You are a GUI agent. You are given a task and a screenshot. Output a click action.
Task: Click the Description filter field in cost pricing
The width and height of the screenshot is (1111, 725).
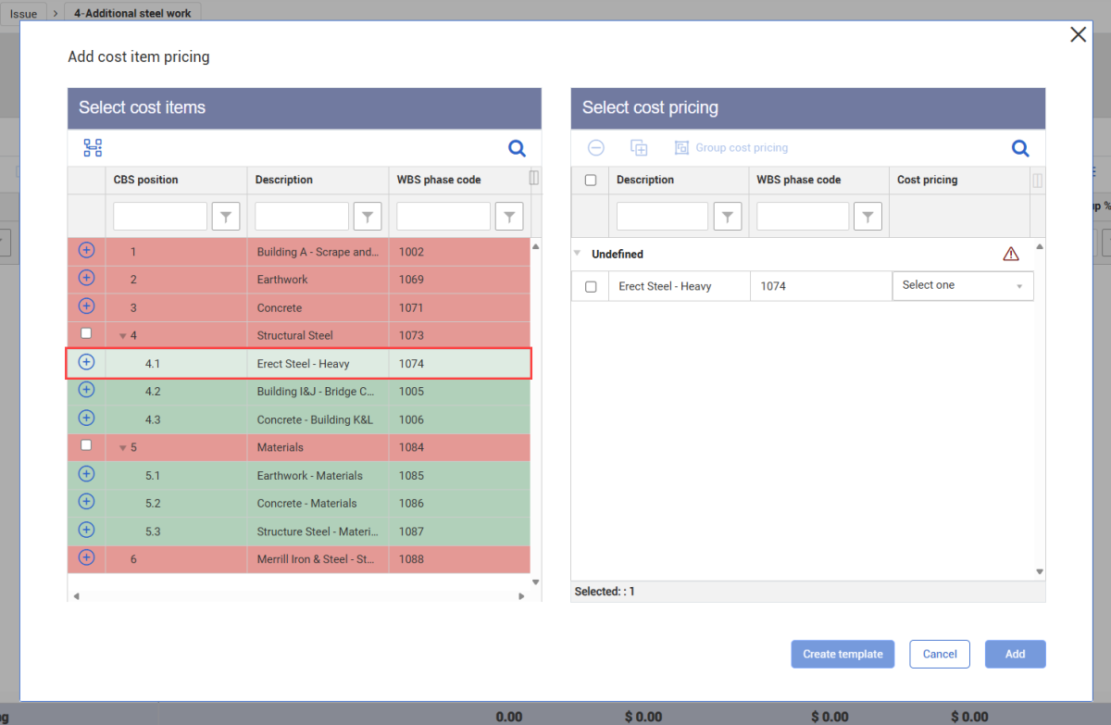pyautogui.click(x=662, y=217)
